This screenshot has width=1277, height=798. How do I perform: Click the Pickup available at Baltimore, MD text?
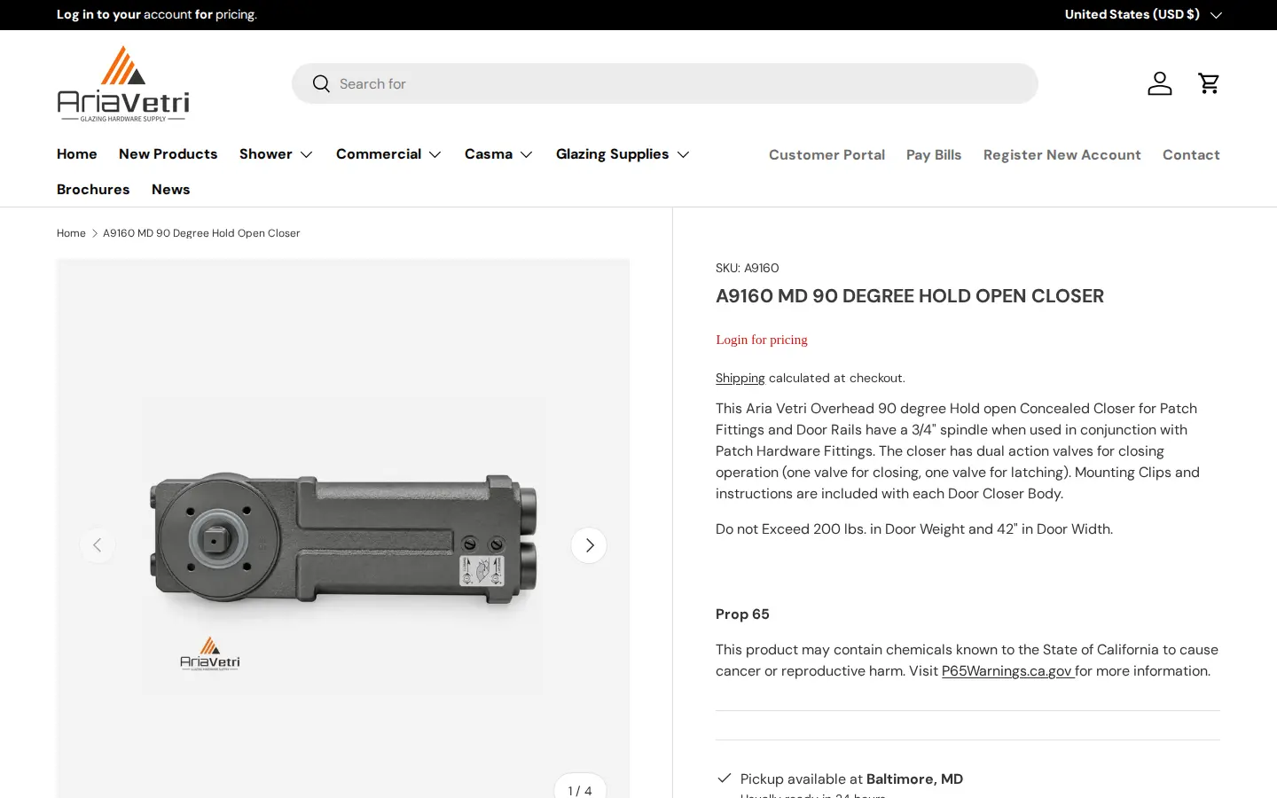851,779
